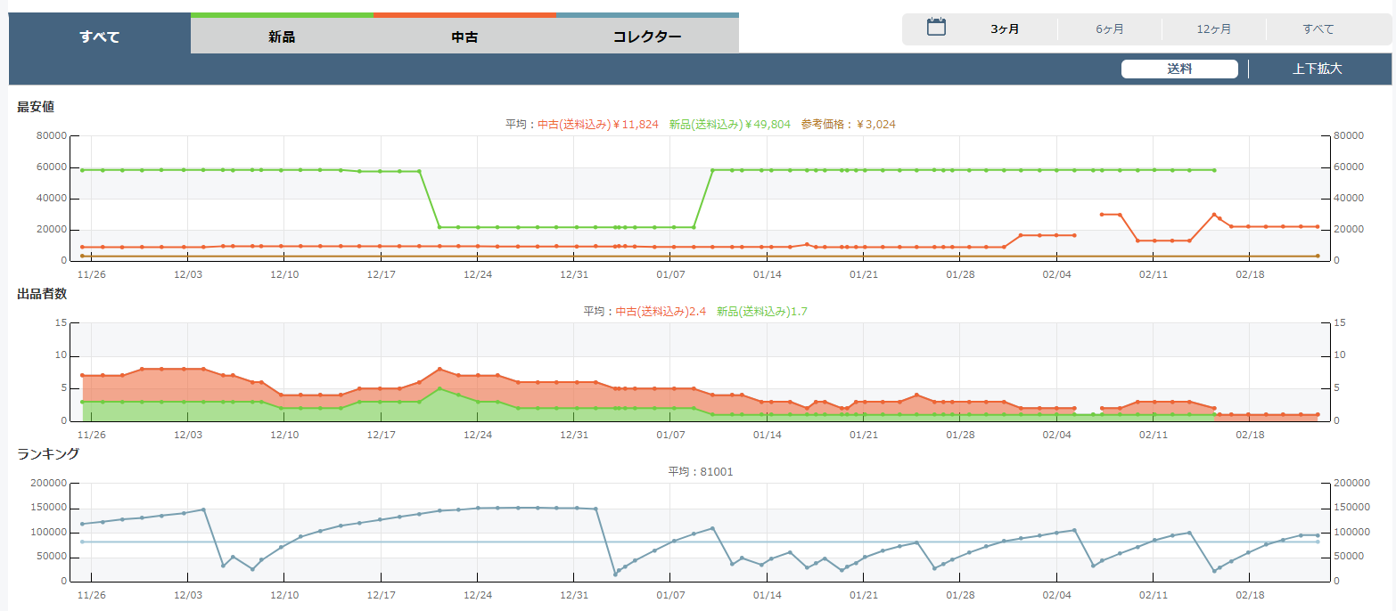Viewport: 1396px width, 611px height.
Task: Select the すべて condition tab
Action: point(100,37)
